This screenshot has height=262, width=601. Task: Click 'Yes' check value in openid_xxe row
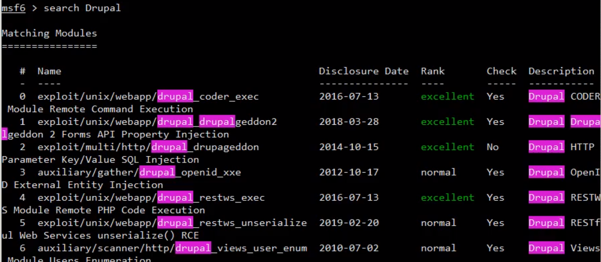[495, 172]
